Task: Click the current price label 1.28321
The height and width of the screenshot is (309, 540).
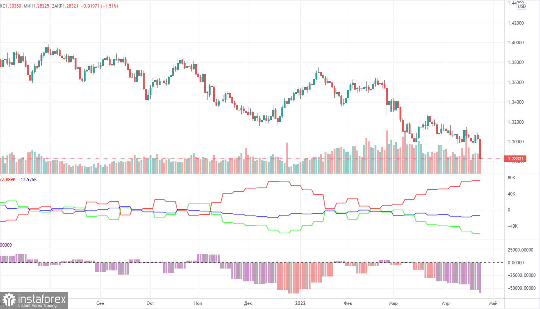Action: click(515, 159)
